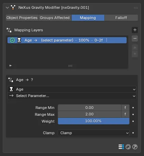Click the NeXus Gravity Modifier particle icon

pos(13,7)
